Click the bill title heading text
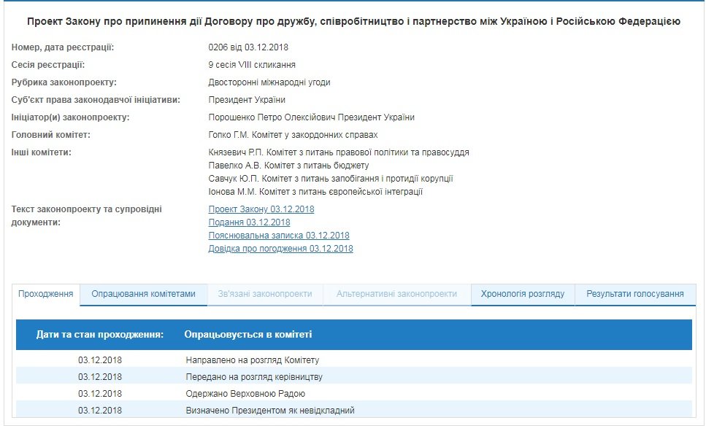Viewport: 706px width, 431px height. click(x=353, y=22)
